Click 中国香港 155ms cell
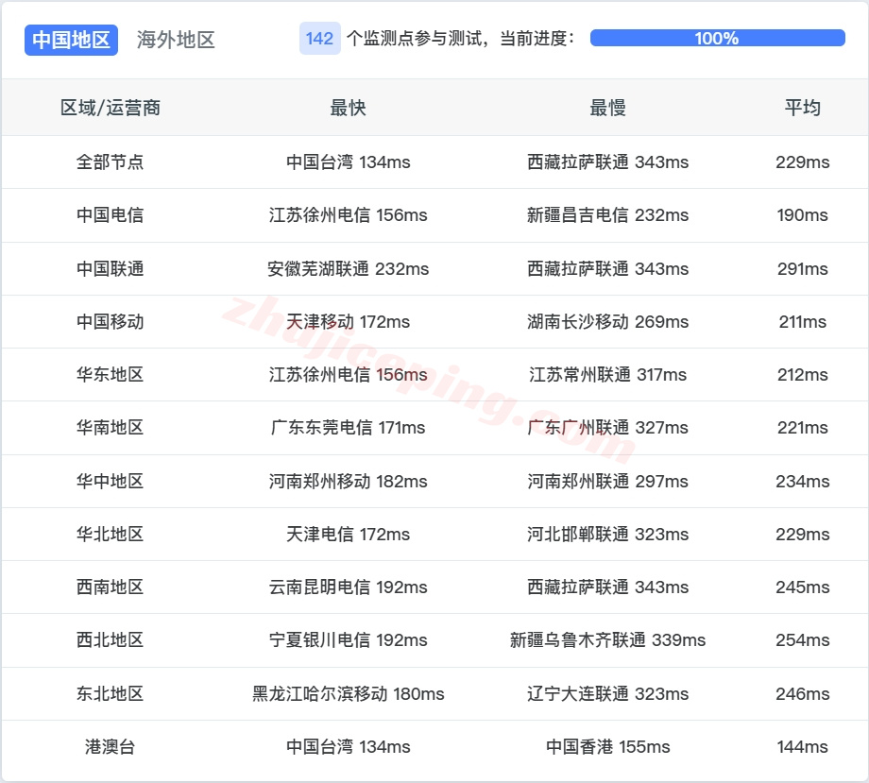869x783 pixels. click(608, 746)
